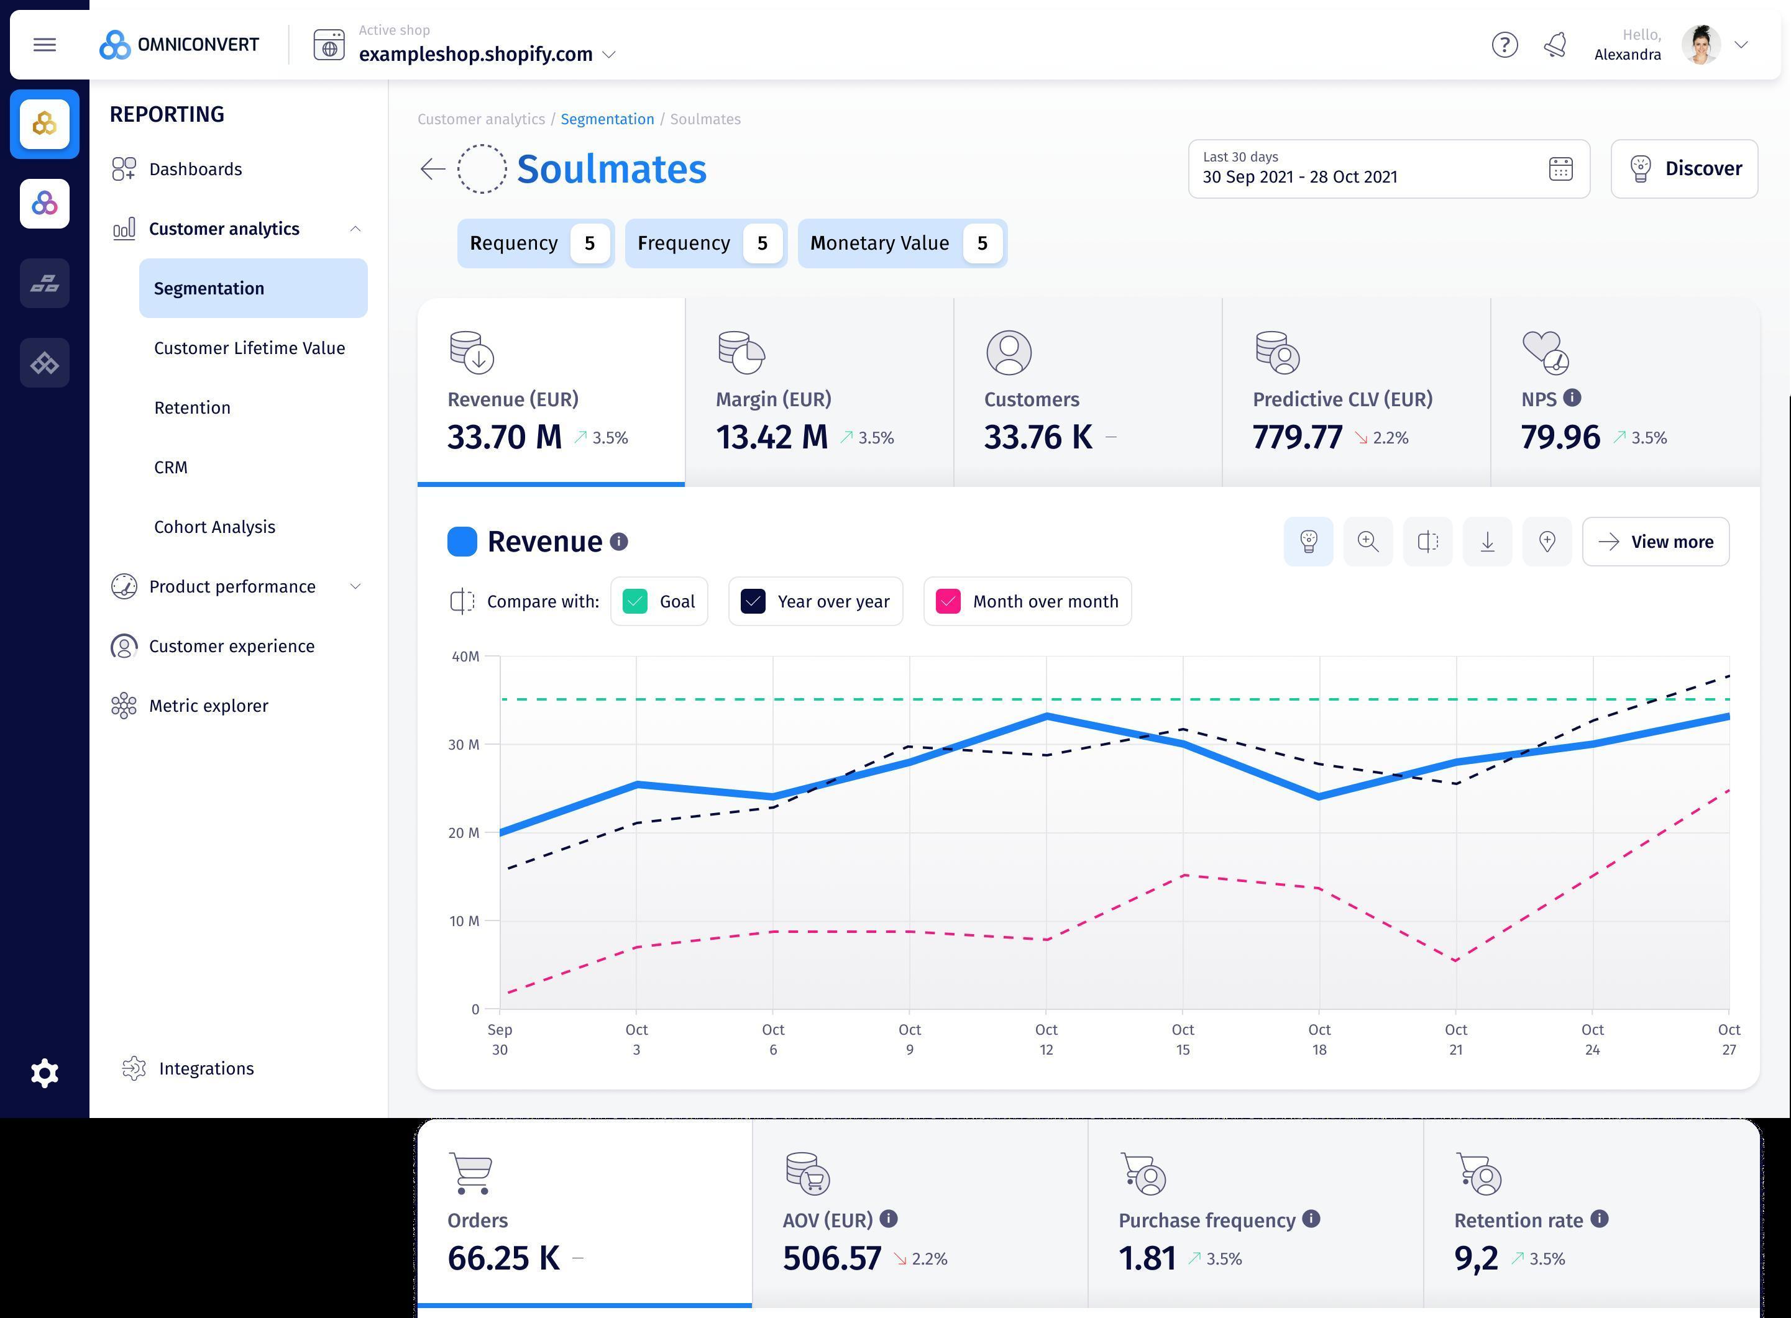Click Compare with icon beside label
Screen dimensions: 1791x1318
[x=462, y=602]
